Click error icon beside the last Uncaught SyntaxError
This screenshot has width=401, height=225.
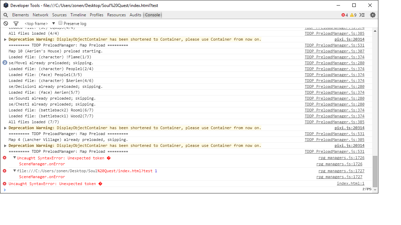coord(5,184)
